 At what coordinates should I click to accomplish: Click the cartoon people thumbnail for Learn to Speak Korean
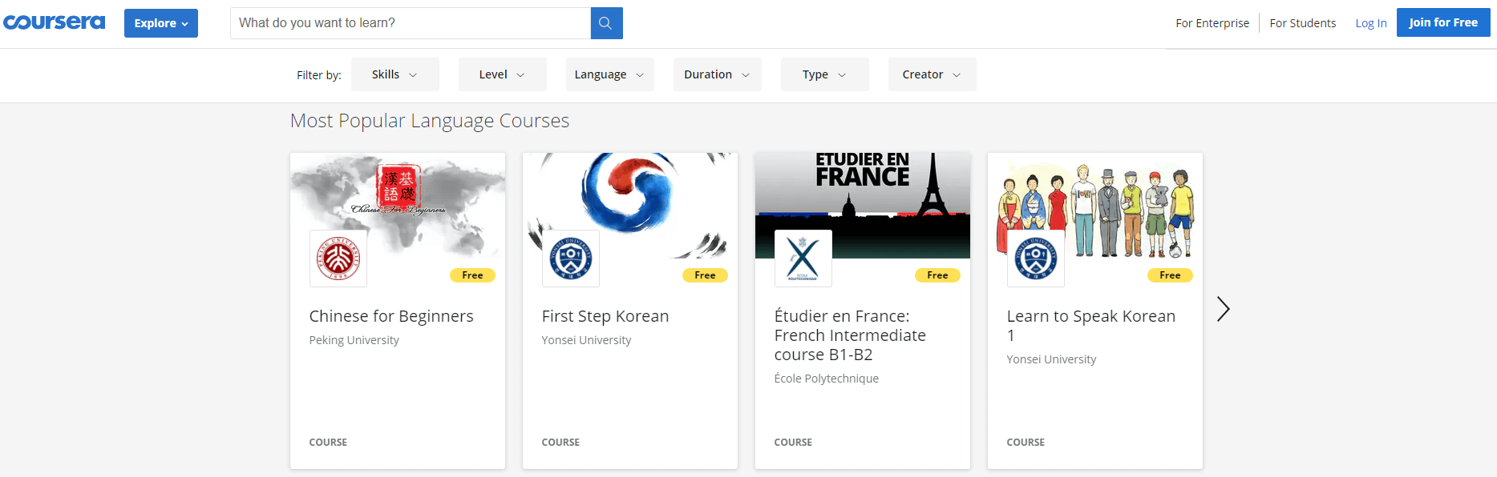[x=1095, y=205]
